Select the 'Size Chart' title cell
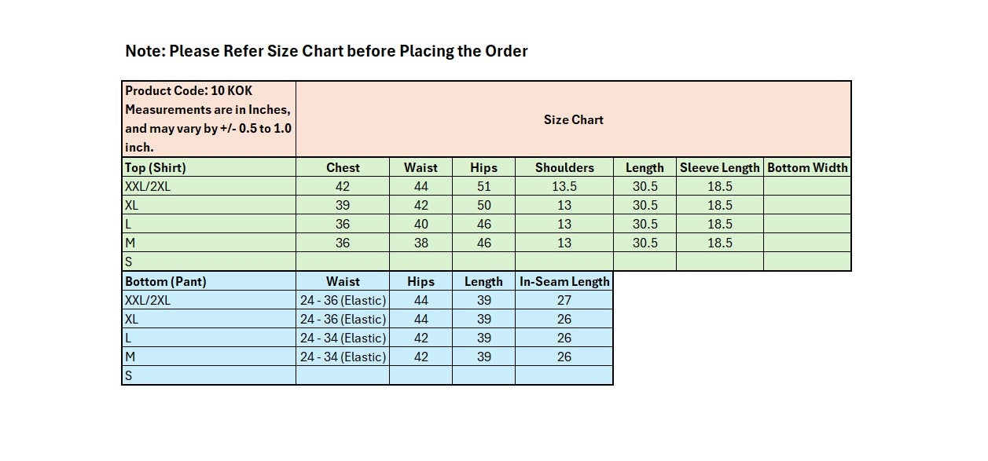 click(573, 119)
